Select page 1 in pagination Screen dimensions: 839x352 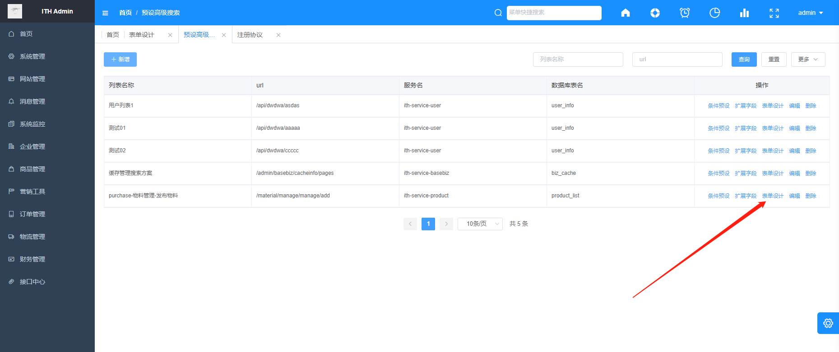(x=428, y=224)
